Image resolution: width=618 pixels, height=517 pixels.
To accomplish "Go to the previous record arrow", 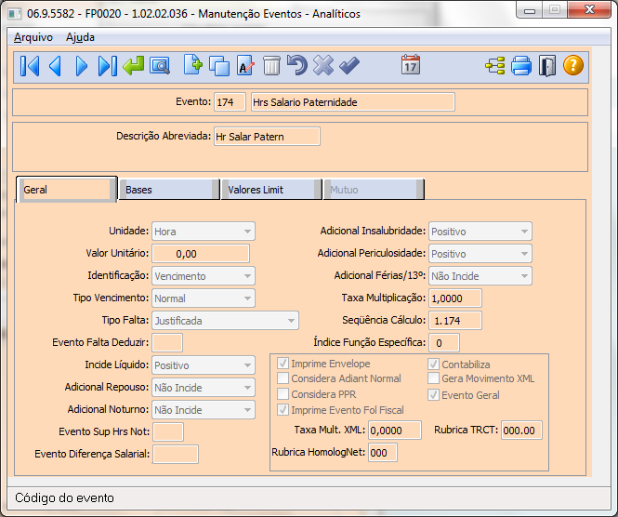I will (55, 65).
